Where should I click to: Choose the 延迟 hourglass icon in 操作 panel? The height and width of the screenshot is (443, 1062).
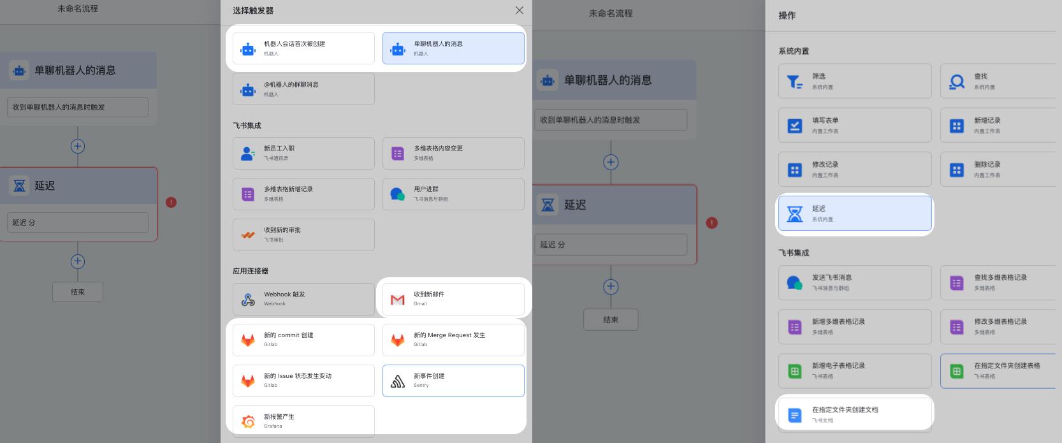point(795,214)
